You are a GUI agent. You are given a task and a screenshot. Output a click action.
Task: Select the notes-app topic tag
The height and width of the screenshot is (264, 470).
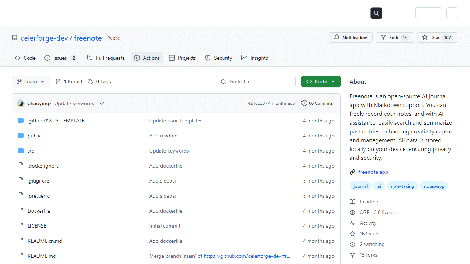(x=434, y=186)
